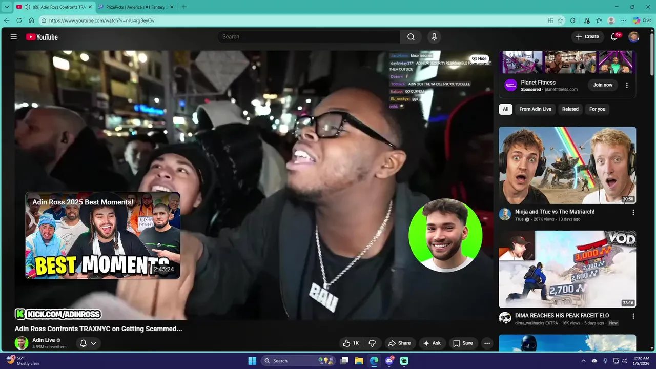Viewport: 656px width, 369px height.
Task: Focus the YouTube search field
Action: tap(309, 37)
